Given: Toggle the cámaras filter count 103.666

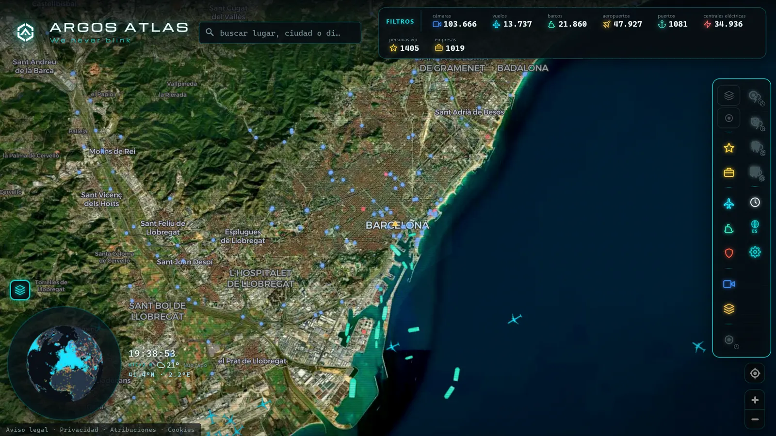Looking at the screenshot, I should click(454, 21).
